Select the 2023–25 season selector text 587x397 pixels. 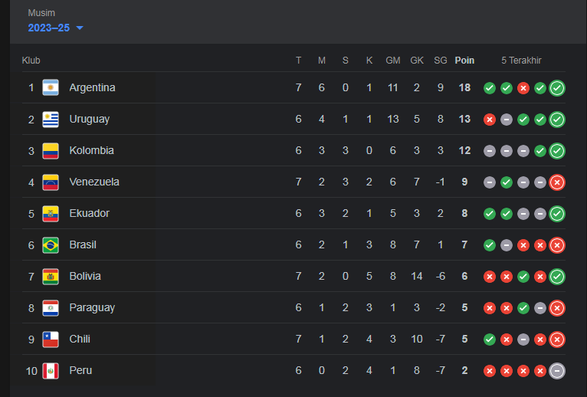tap(49, 28)
